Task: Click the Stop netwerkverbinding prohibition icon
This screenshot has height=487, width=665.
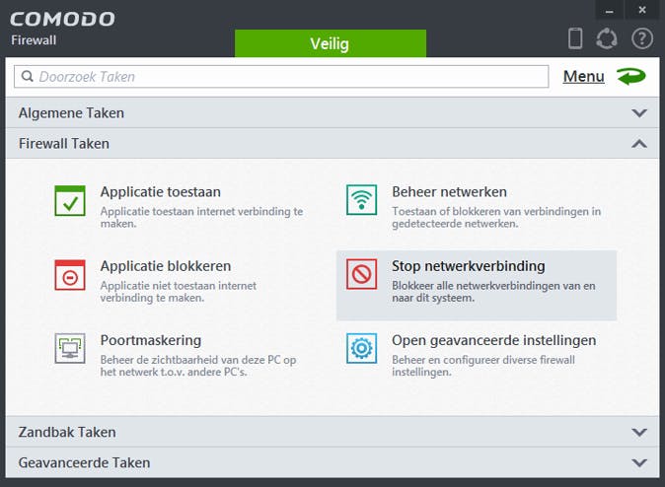Action: pyautogui.click(x=362, y=274)
